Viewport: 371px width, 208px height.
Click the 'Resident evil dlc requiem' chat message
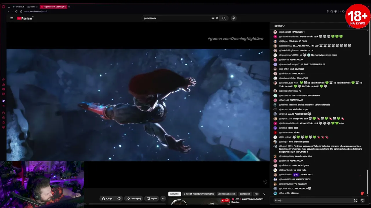(x=310, y=105)
